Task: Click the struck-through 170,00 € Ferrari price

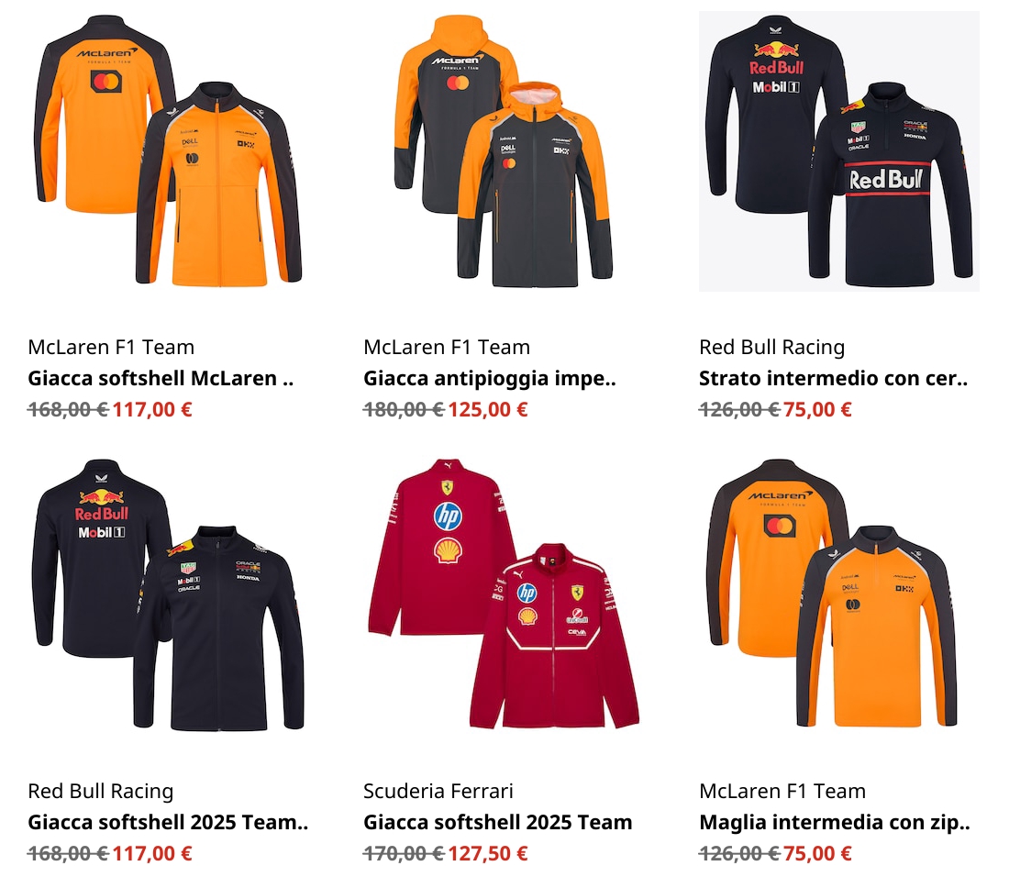Action: (404, 853)
